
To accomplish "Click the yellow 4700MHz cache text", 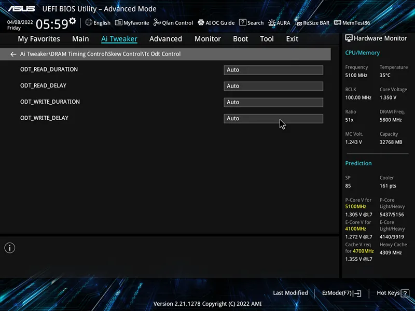I will coord(363,251).
